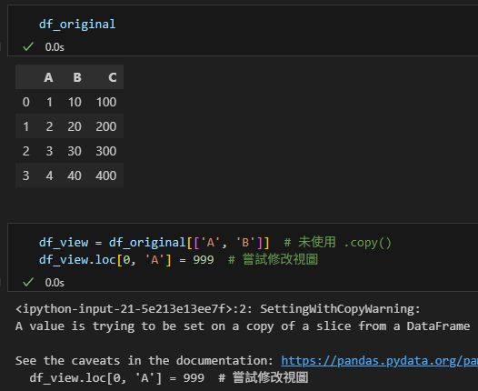Click the 999 value in the code cell
478x391 pixels.
204,260
